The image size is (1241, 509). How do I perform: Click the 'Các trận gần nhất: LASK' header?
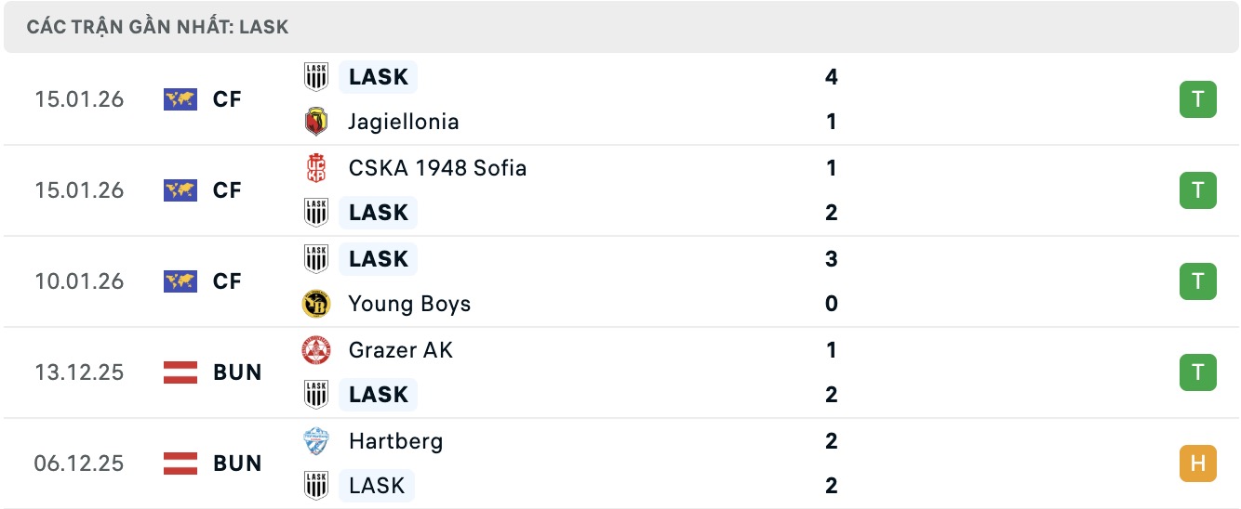(157, 27)
